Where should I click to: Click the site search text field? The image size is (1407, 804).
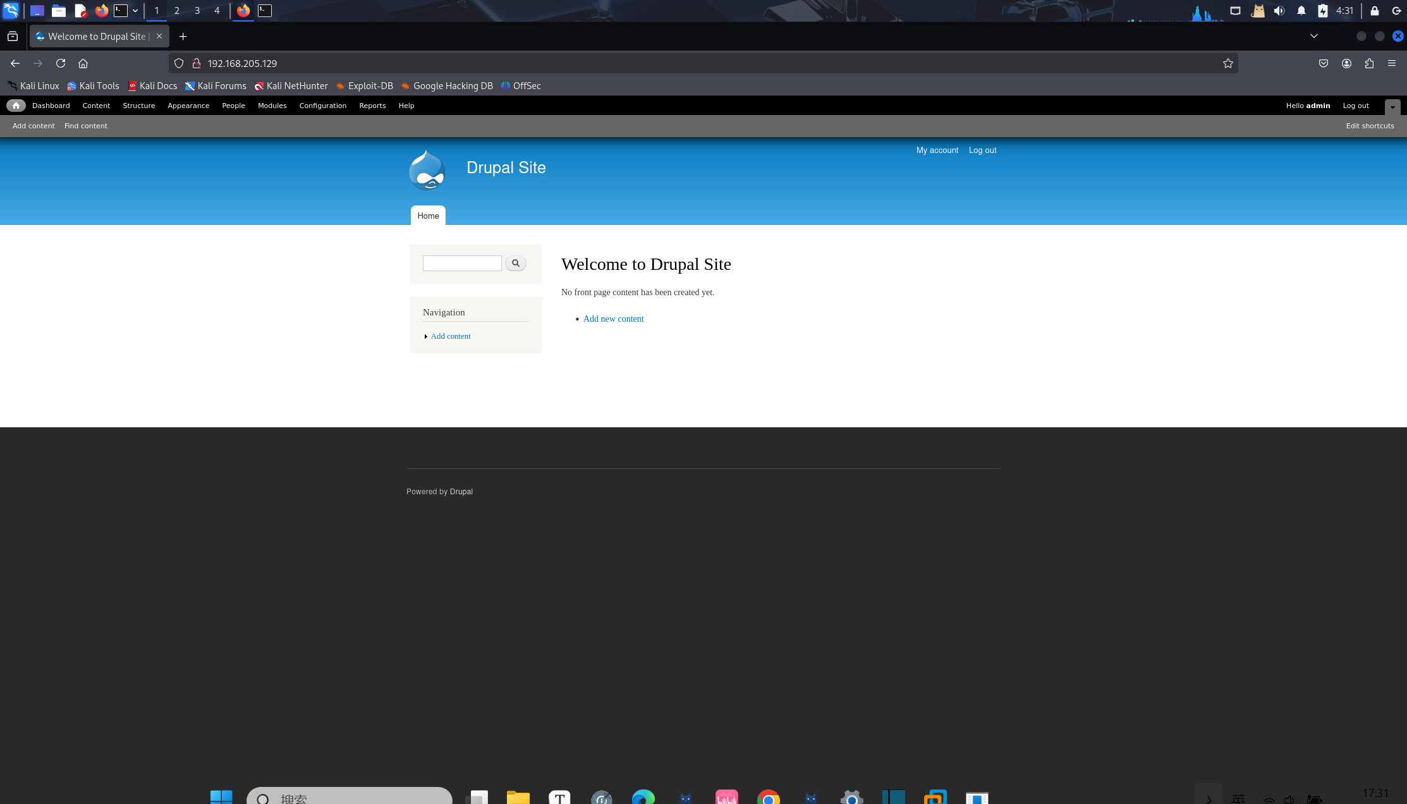[x=462, y=263]
